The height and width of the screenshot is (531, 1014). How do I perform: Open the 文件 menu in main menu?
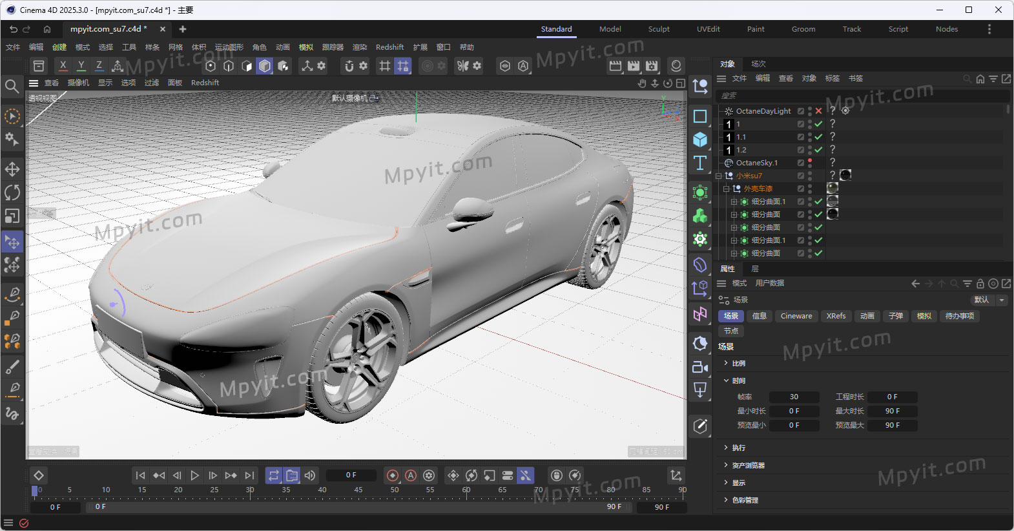coord(13,47)
